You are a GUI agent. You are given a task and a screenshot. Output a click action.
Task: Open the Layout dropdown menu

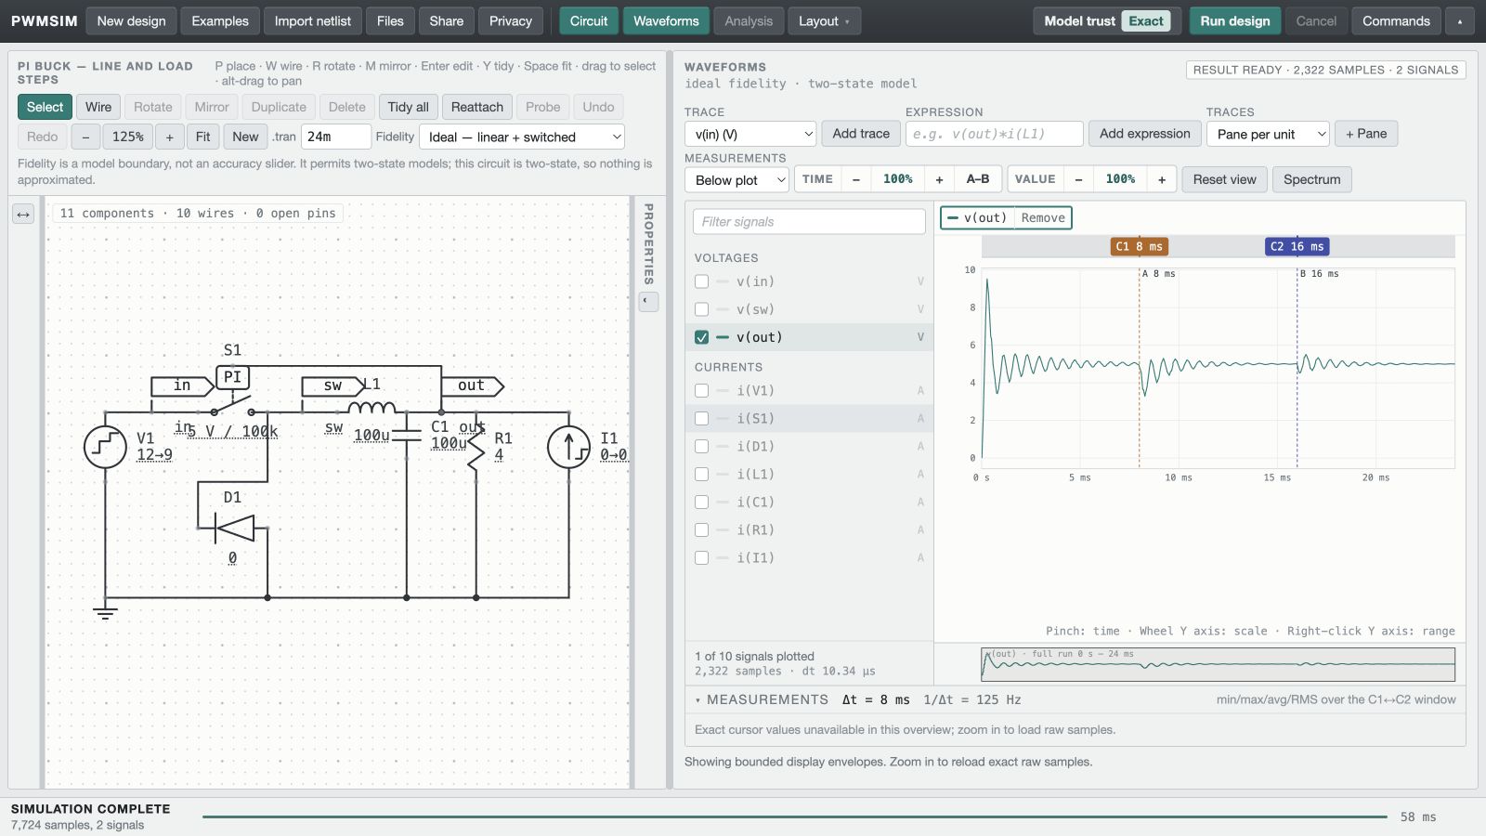click(x=824, y=21)
